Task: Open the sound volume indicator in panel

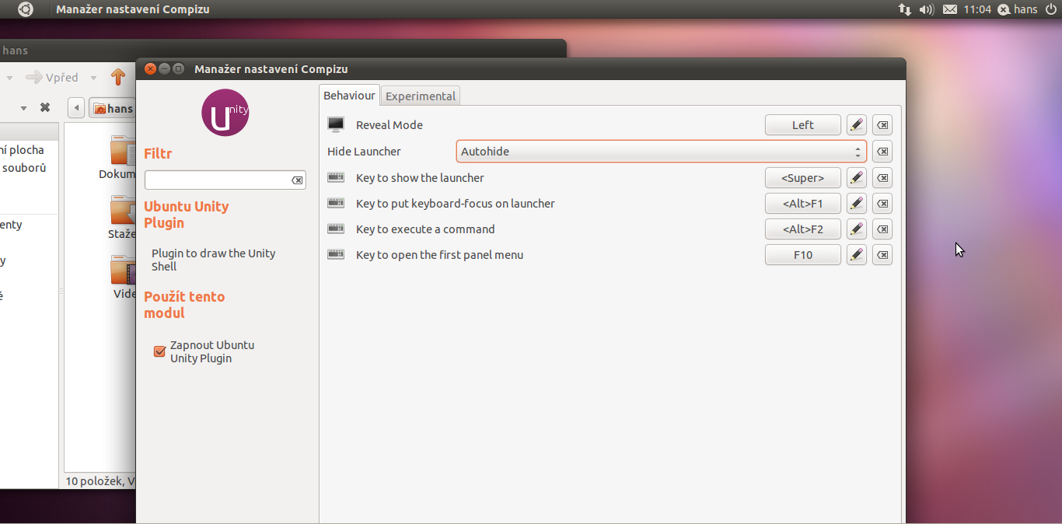Action: tap(926, 9)
